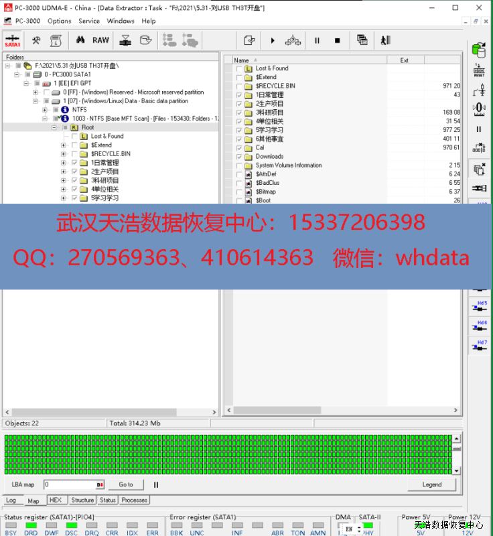This screenshot has width=493, height=536.
Task: Collapse the Root tree node
Action: [x=55, y=127]
